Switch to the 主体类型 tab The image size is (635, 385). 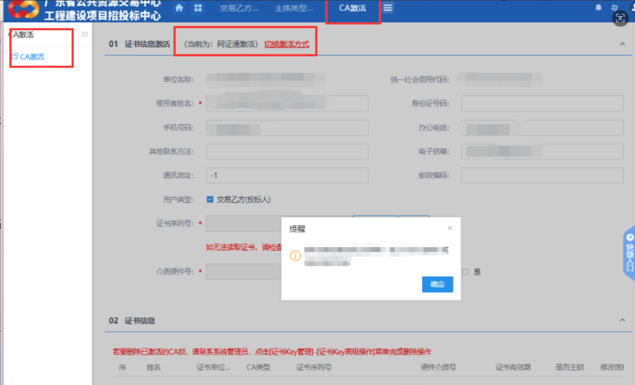pos(293,8)
